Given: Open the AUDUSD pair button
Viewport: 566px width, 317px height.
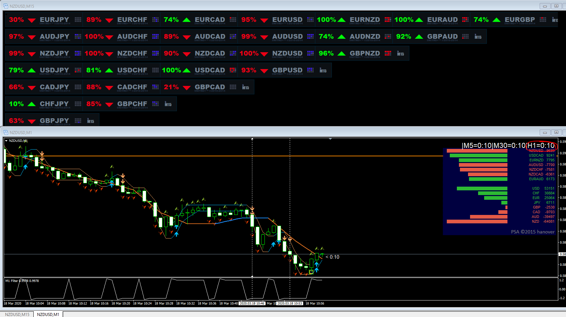Looking at the screenshot, I should point(287,36).
